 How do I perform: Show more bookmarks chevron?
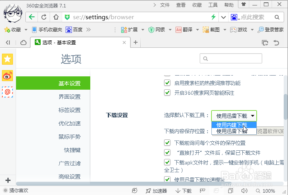coord(89,30)
